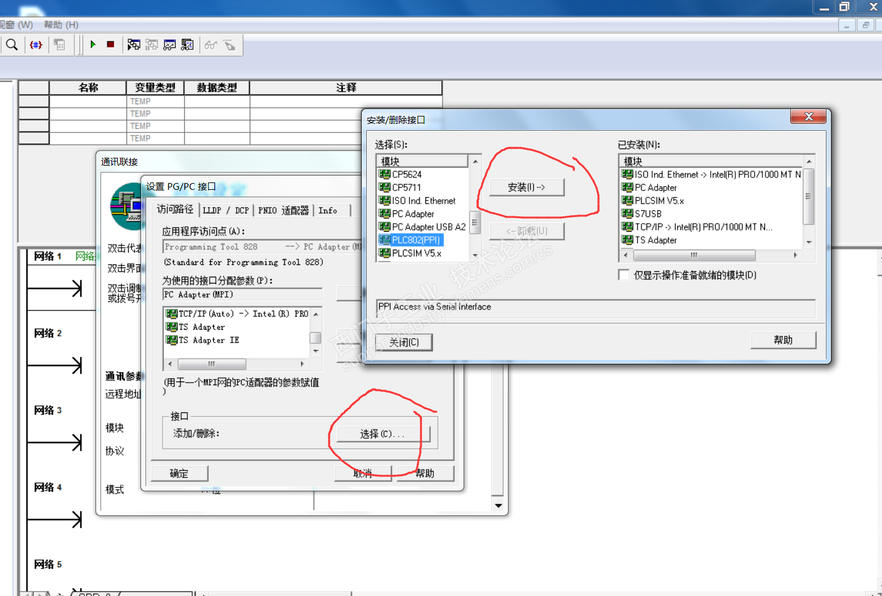Select CP5624 in the 选择 list
This screenshot has height=596, width=882.
tap(407, 174)
